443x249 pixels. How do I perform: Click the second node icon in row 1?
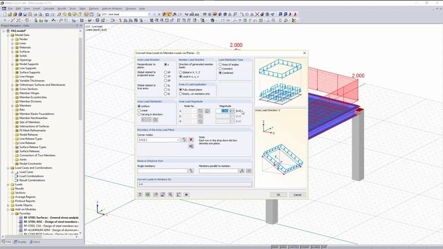pyautogui.click(x=207, y=111)
